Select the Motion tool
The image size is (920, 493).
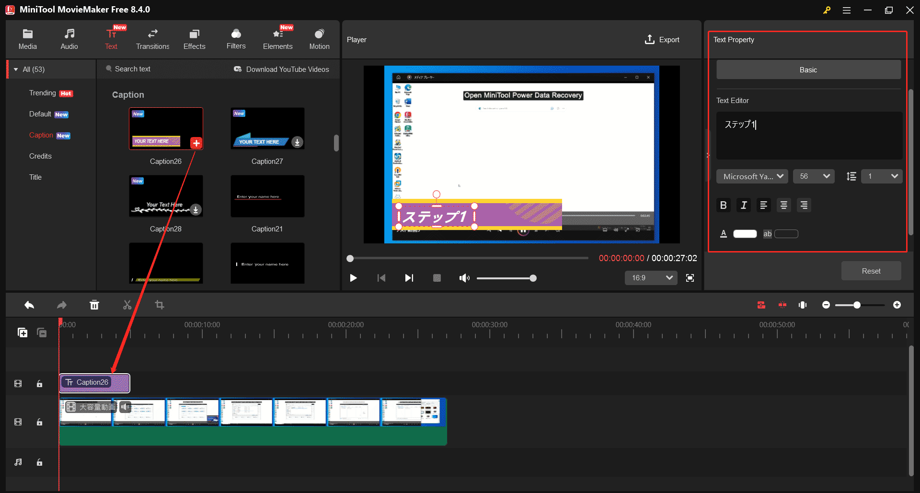click(x=319, y=38)
